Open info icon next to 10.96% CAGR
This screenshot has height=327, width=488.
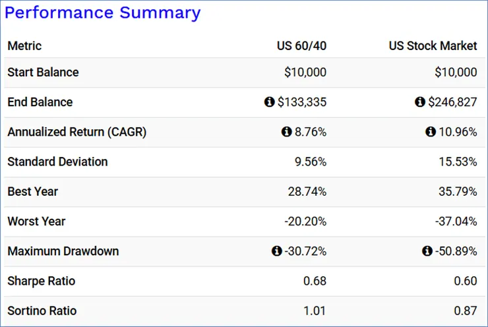(x=431, y=132)
